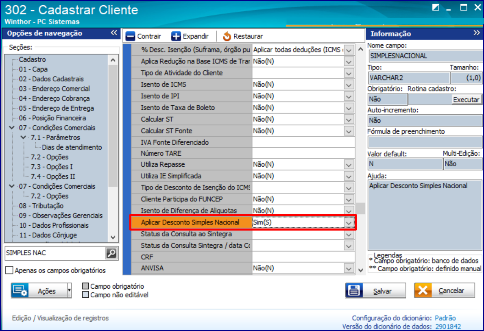Click field grid scrollbar up arrow

[x=360, y=49]
